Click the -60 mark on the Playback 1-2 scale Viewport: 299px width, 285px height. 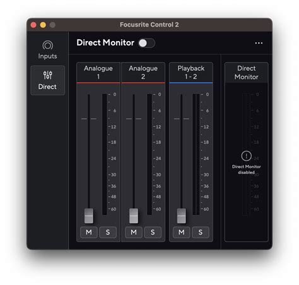[x=205, y=209]
